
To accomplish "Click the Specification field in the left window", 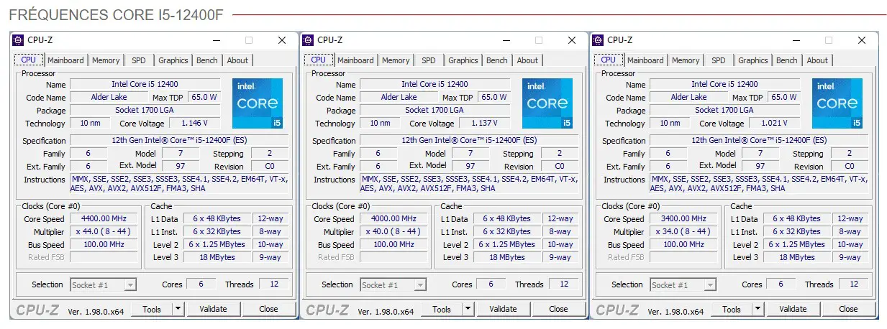I will coord(180,140).
